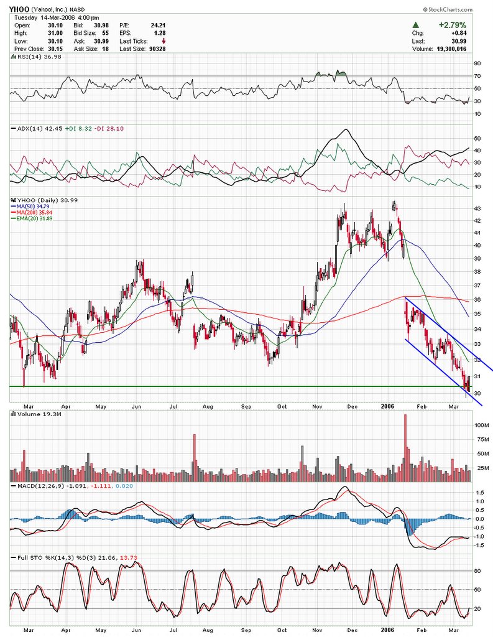The width and height of the screenshot is (493, 637).
Task: Click the 90 level on RSI axis
Action: coord(477,63)
